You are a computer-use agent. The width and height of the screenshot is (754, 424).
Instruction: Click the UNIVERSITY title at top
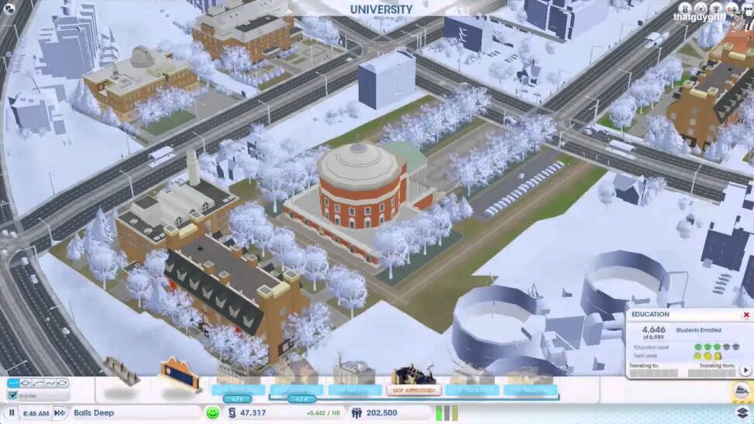pyautogui.click(x=381, y=9)
